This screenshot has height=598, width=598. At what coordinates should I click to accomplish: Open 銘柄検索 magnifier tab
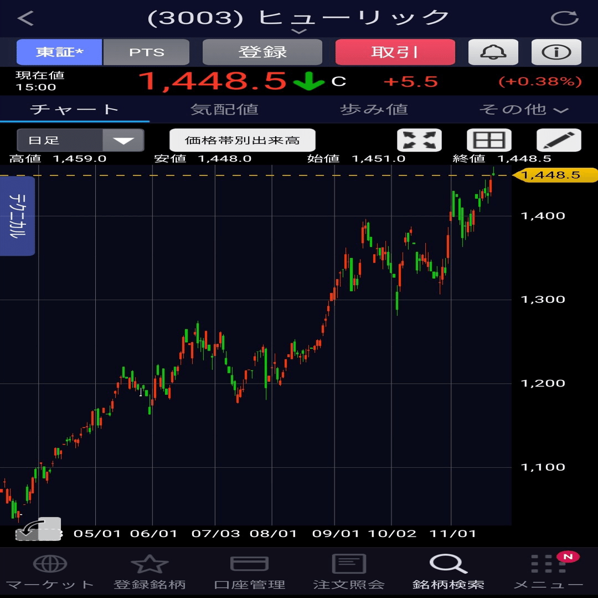pyautogui.click(x=448, y=571)
